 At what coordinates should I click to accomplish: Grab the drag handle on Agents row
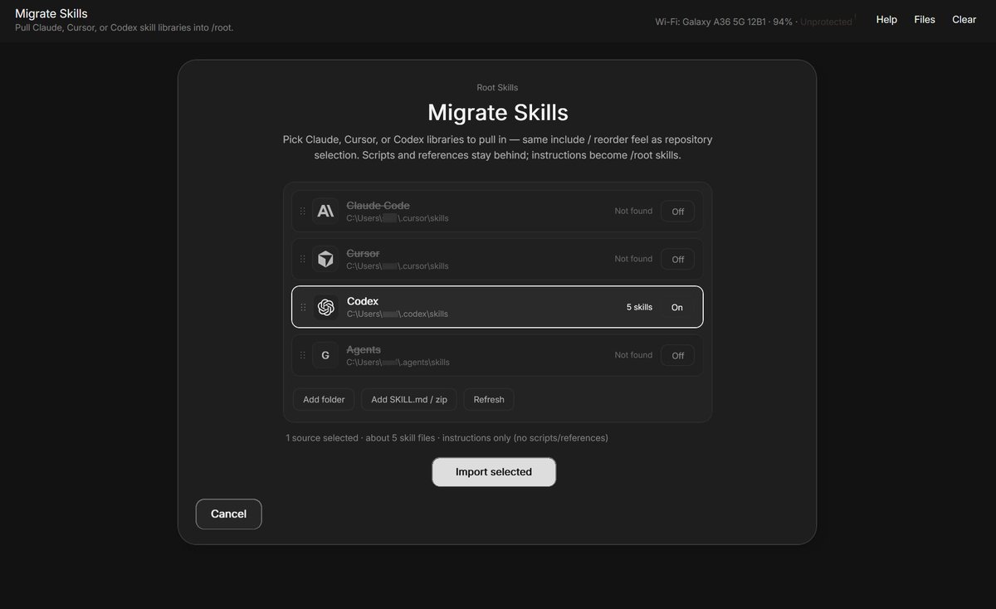point(302,355)
